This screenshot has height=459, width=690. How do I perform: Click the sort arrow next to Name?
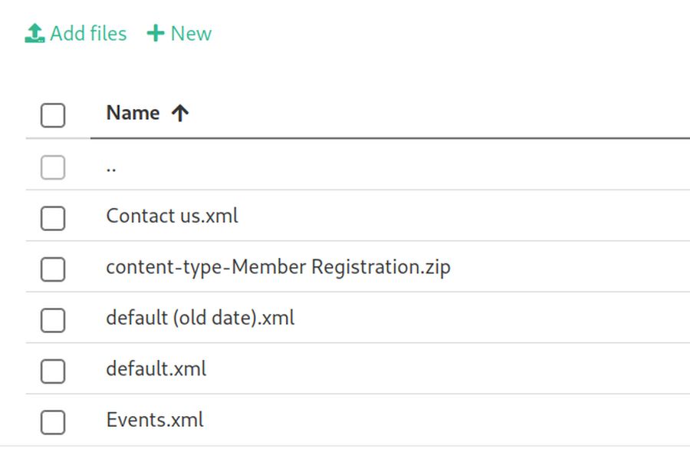click(180, 114)
